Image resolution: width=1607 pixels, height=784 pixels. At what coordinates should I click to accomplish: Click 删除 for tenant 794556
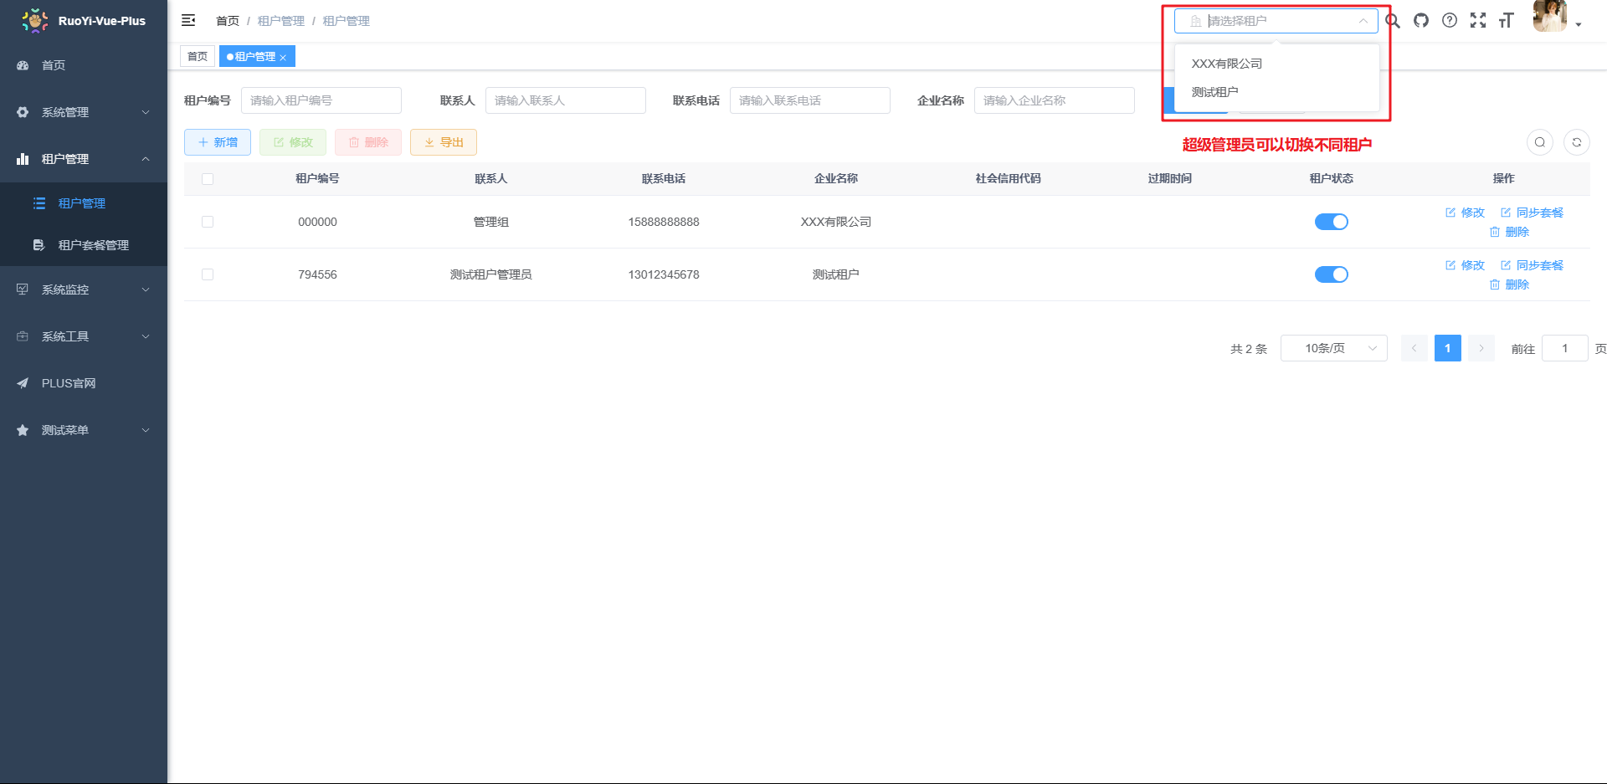pyautogui.click(x=1509, y=284)
